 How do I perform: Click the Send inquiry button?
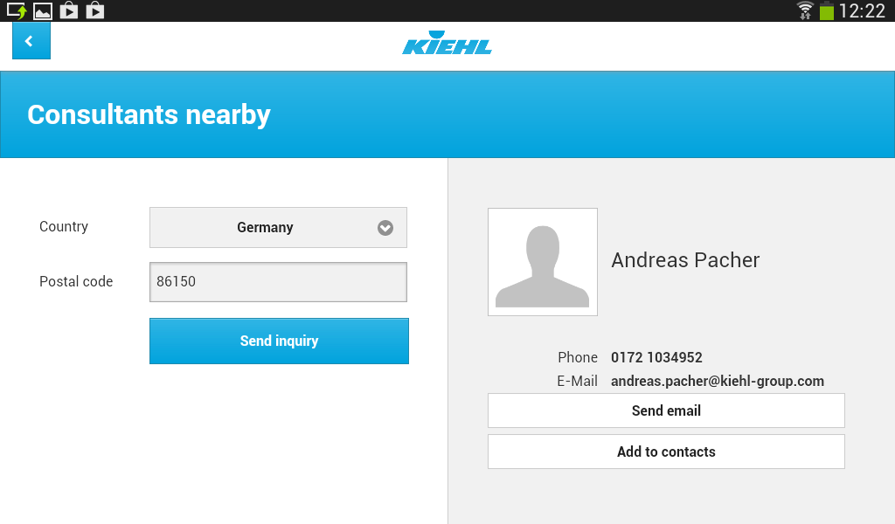[x=279, y=341]
